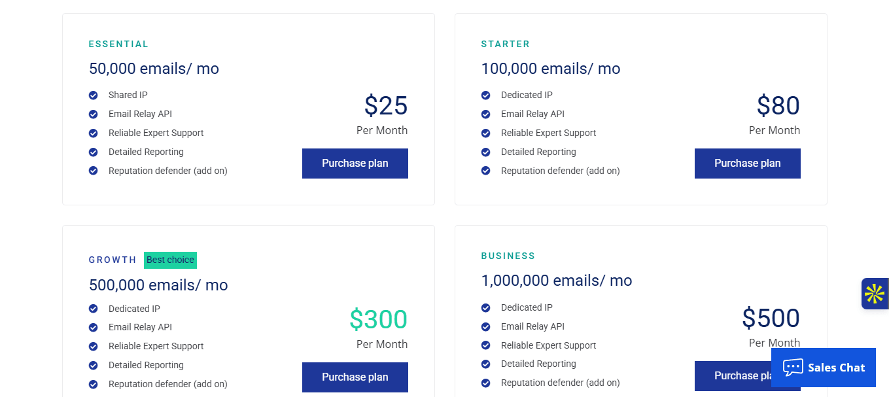Click checkmark beside Starter Reliable Expert Support
The width and height of the screenshot is (889, 397).
(485, 133)
